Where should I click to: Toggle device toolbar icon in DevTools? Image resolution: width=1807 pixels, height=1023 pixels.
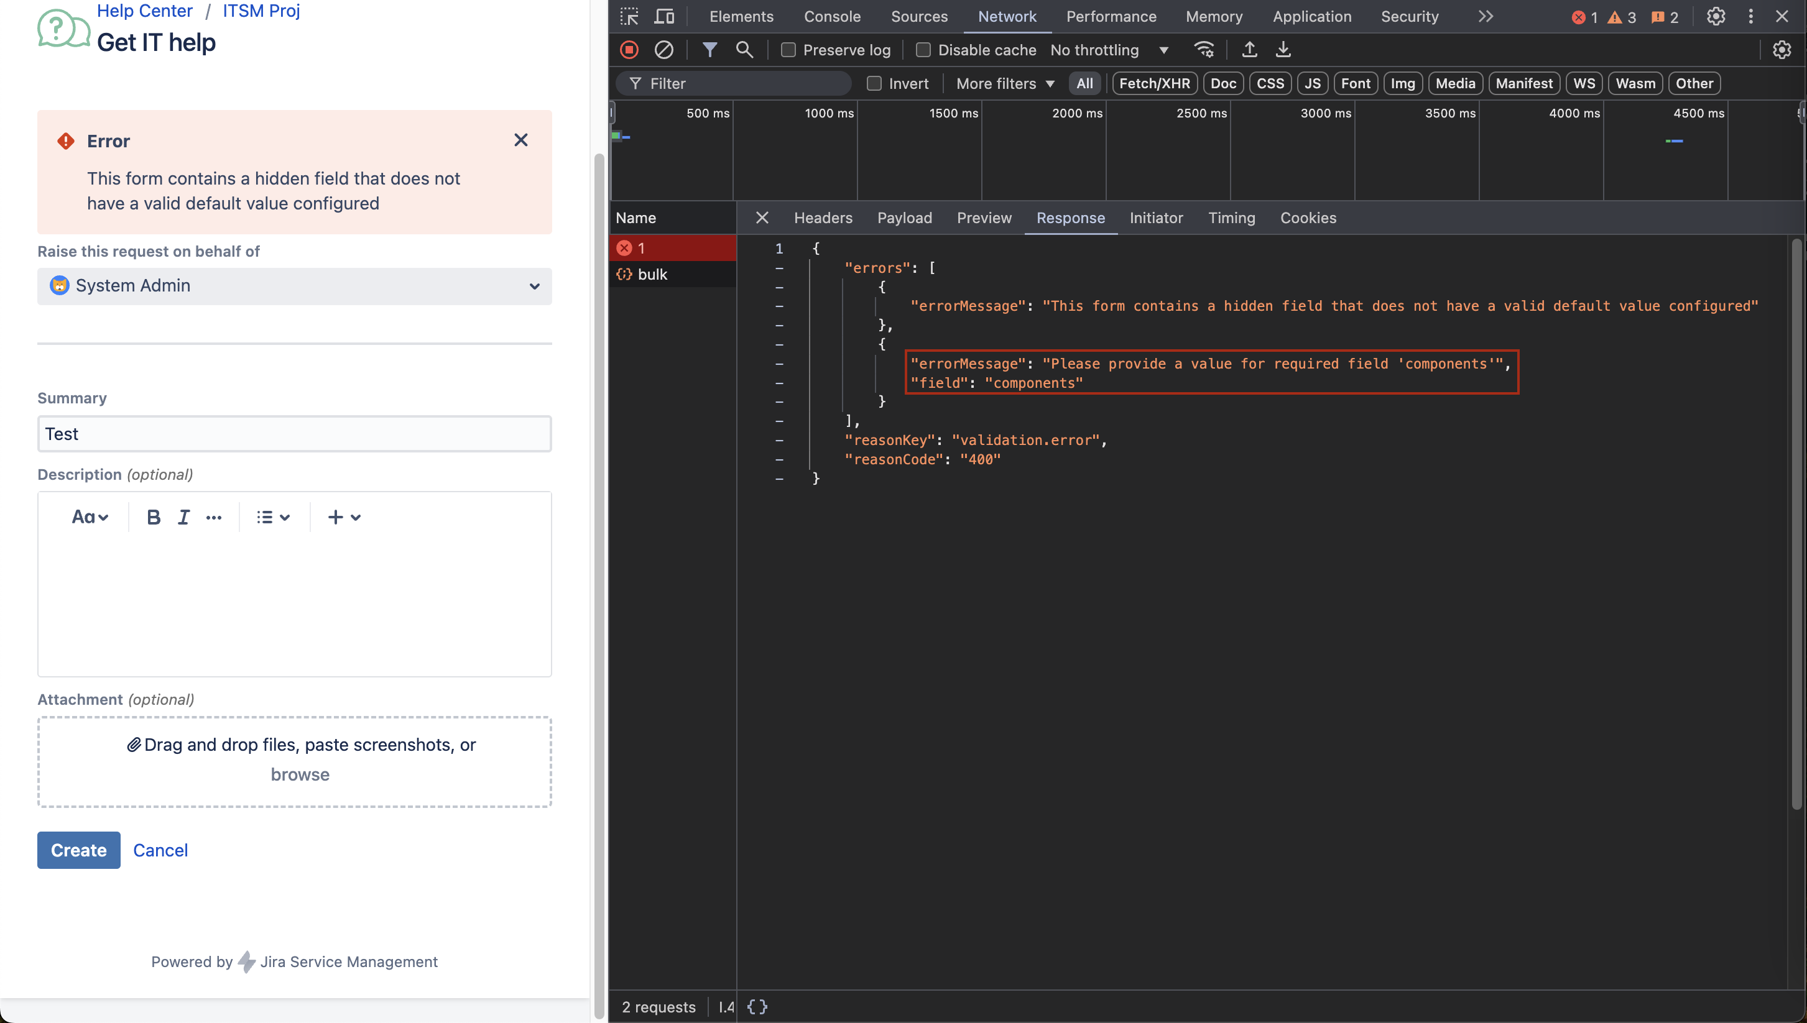coord(664,16)
